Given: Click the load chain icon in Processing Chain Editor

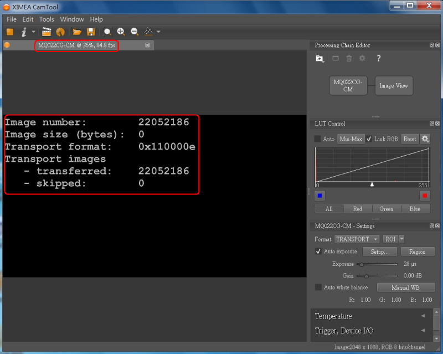Looking at the screenshot, I should click(x=320, y=59).
